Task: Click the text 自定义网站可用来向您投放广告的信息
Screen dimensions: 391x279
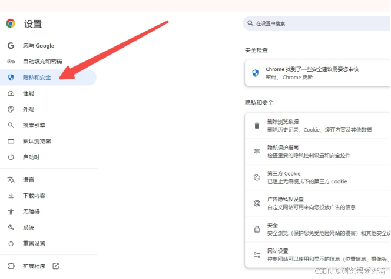Action: (311, 207)
